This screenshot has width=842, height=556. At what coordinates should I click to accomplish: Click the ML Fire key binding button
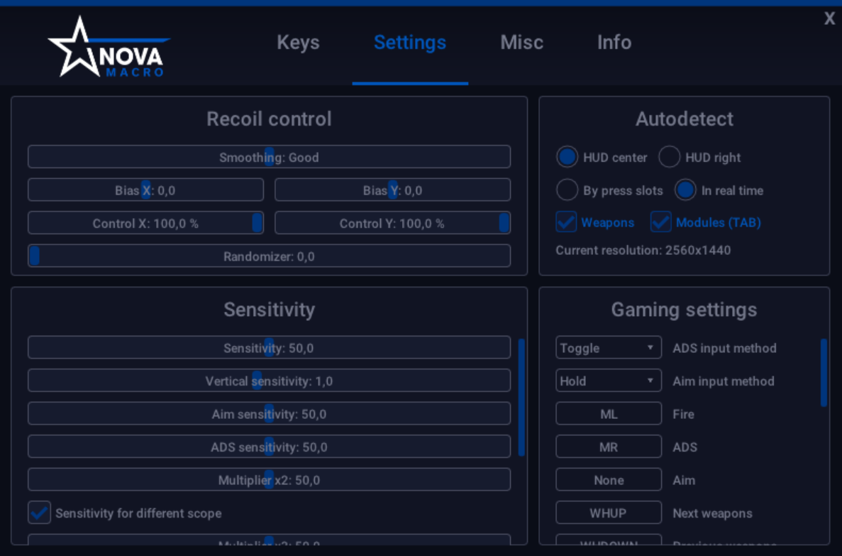click(x=609, y=413)
